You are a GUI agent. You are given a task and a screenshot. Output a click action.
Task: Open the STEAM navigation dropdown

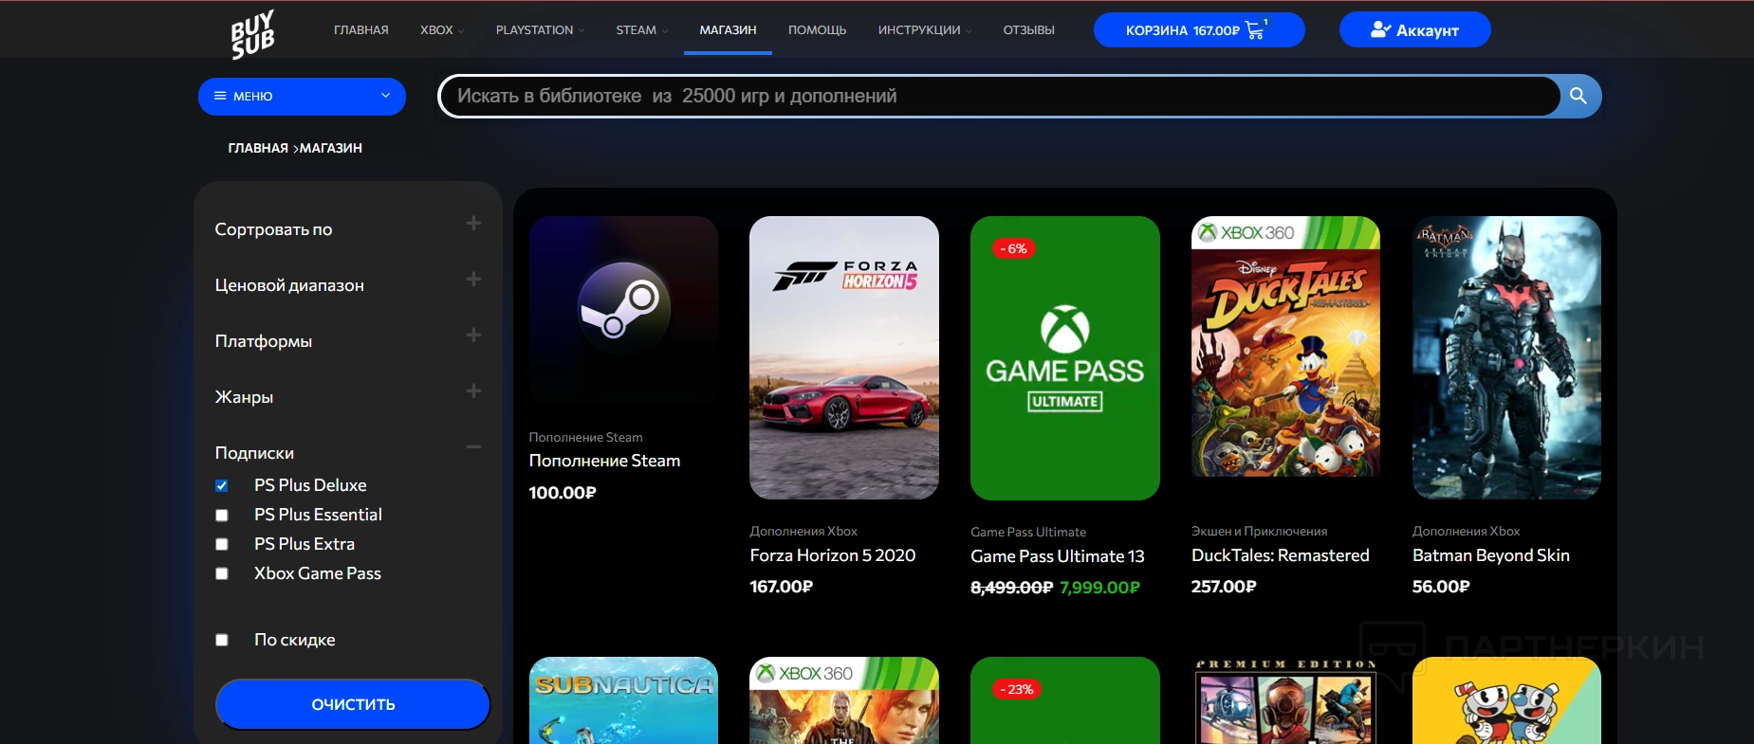coord(642,30)
